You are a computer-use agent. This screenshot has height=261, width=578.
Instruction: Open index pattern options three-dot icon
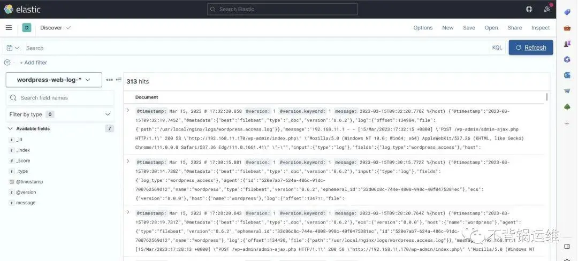[x=109, y=80]
